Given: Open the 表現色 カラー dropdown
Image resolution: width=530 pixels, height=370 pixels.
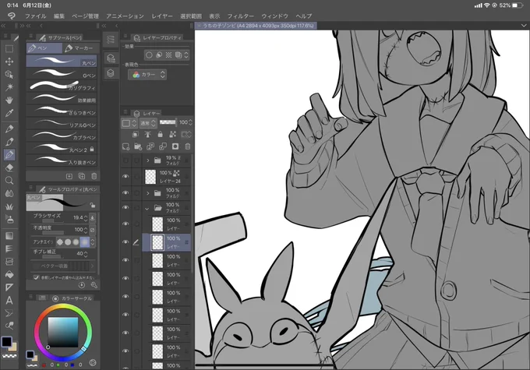Looking at the screenshot, I should (147, 75).
